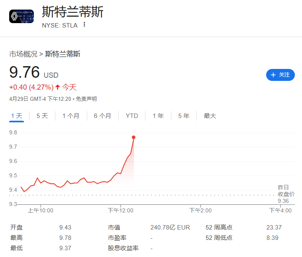Open the 1 年 chart range

click(x=158, y=116)
